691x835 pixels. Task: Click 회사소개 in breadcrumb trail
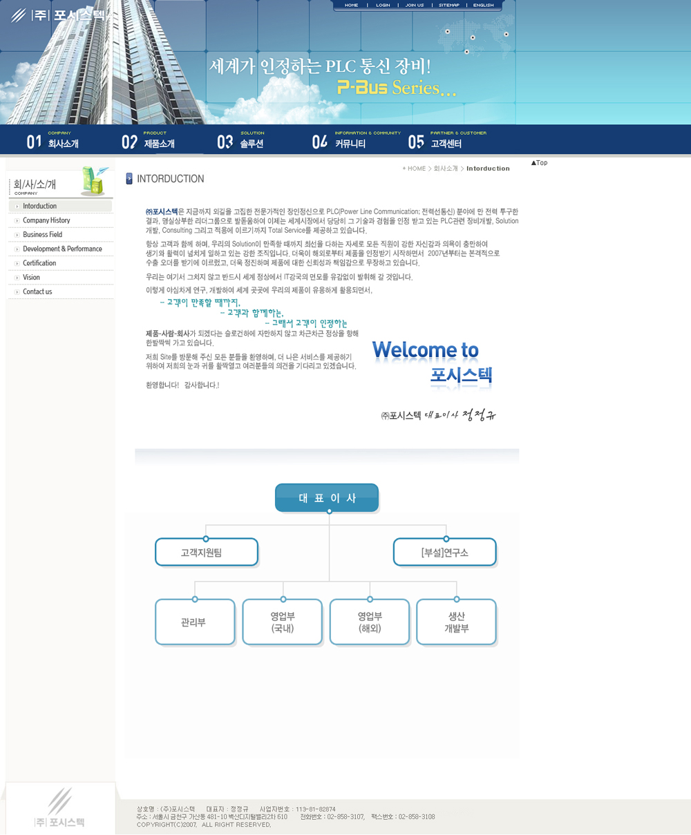(x=445, y=169)
